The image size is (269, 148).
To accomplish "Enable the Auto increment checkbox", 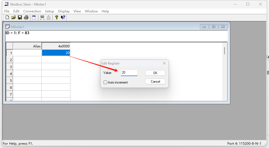I will click(x=105, y=82).
